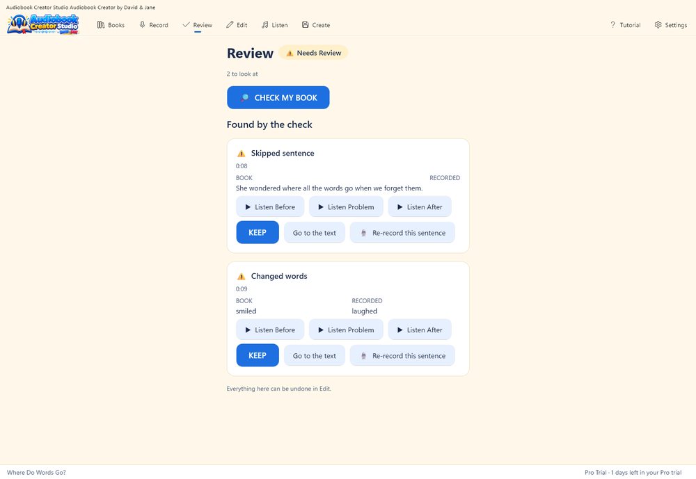Switch to the Record tab
The height and width of the screenshot is (479, 696).
[154, 25]
